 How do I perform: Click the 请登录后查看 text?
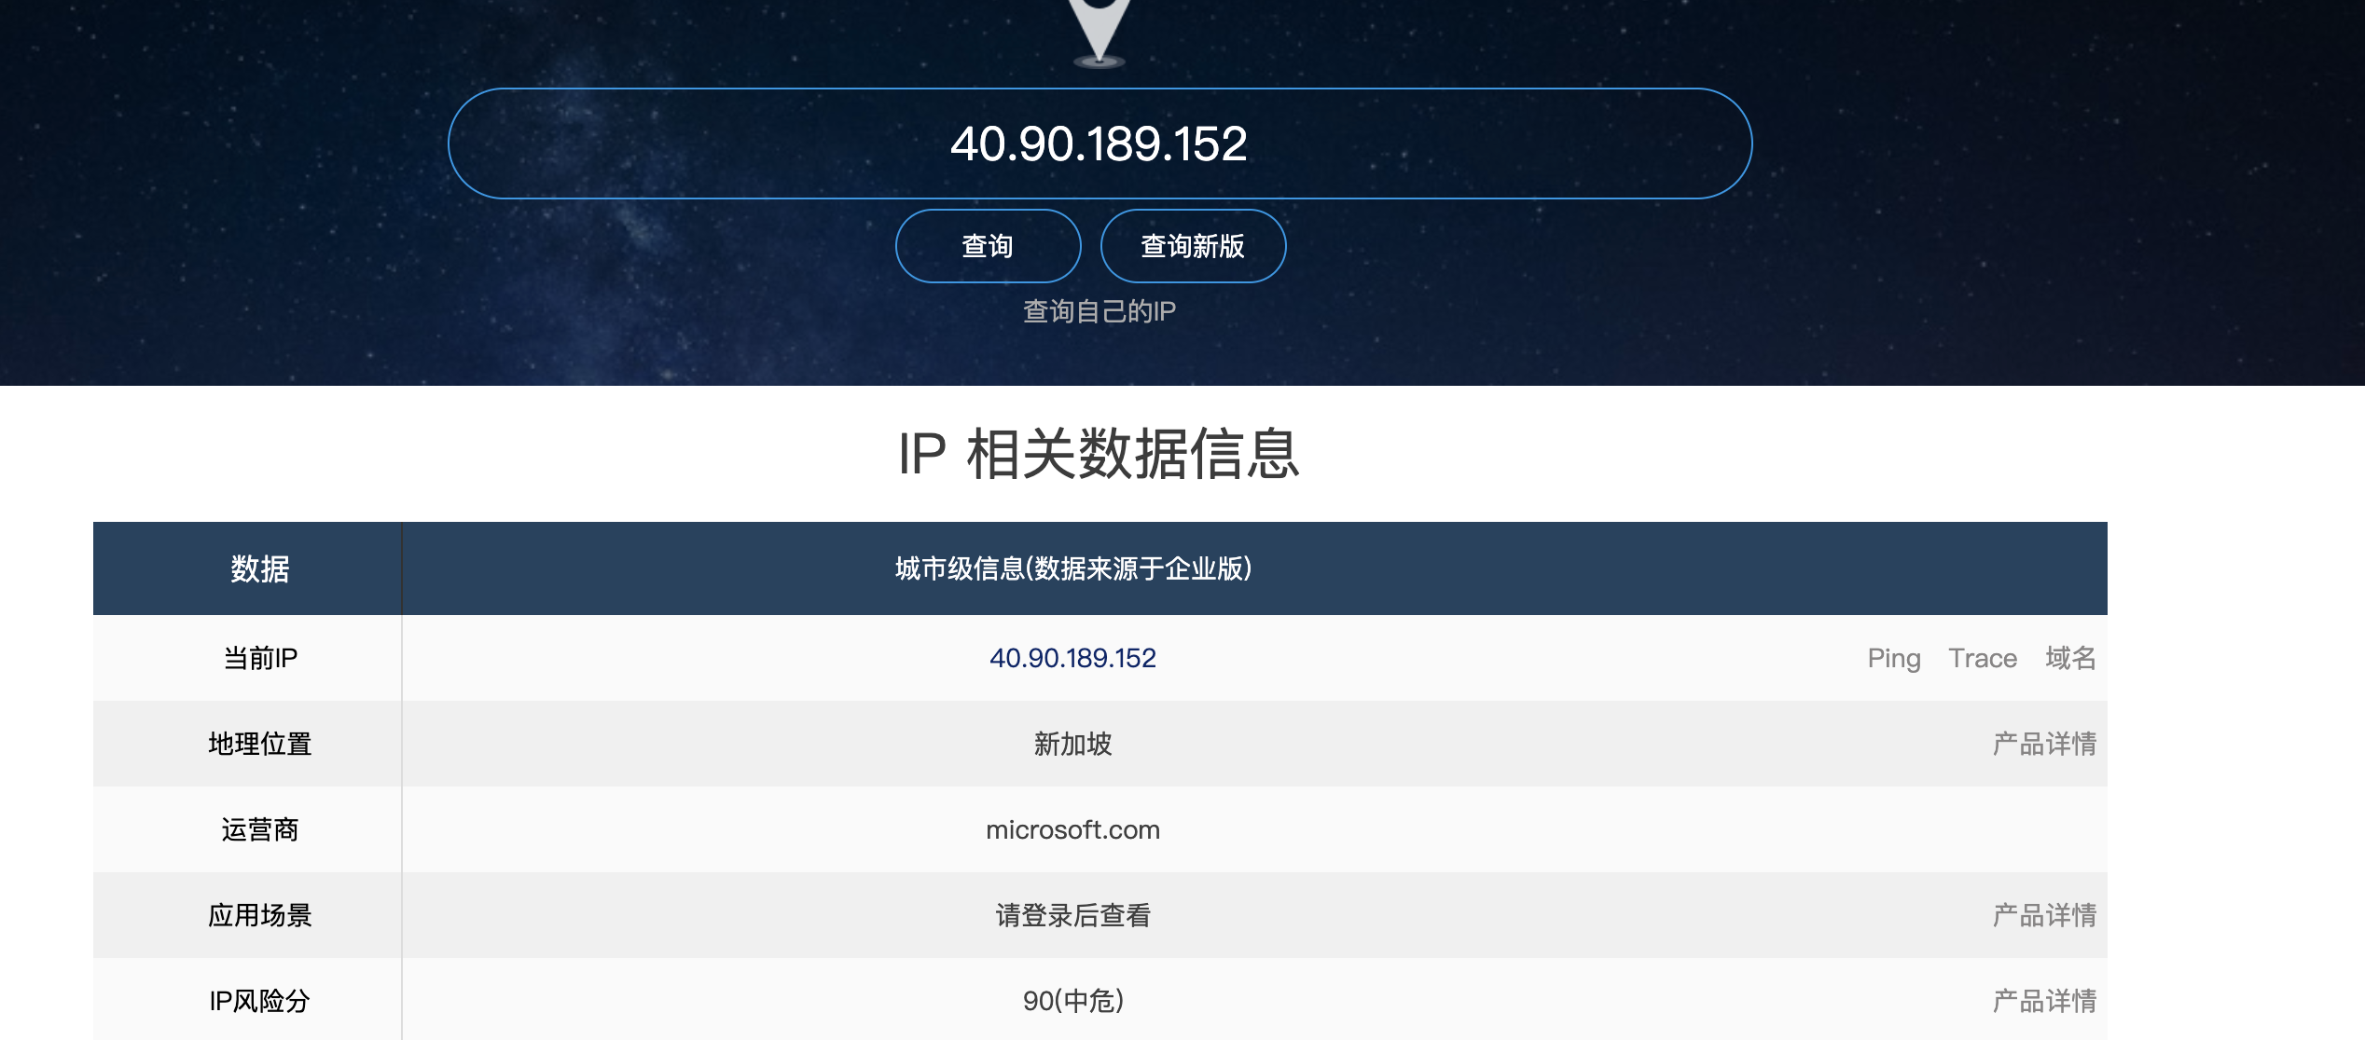1072,915
